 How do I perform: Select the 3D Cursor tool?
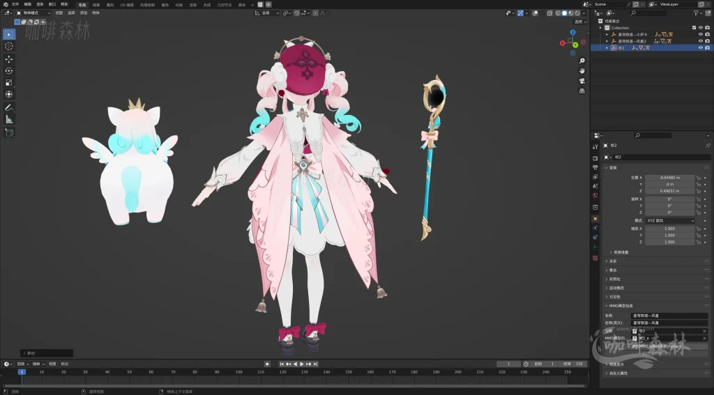pyautogui.click(x=8, y=46)
